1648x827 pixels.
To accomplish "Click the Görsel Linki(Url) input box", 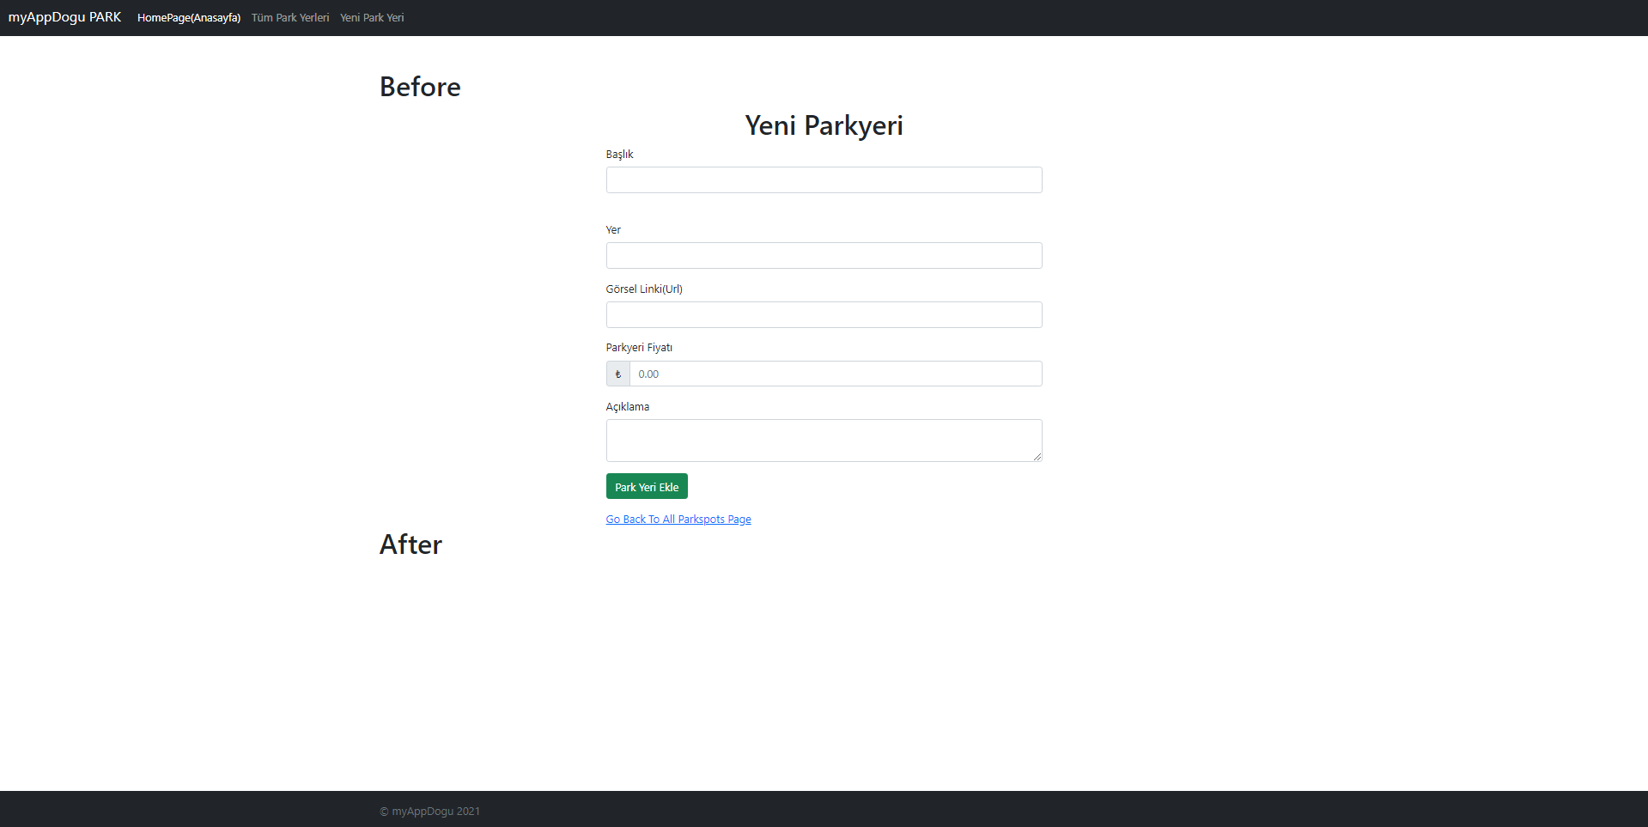I will tap(823, 314).
